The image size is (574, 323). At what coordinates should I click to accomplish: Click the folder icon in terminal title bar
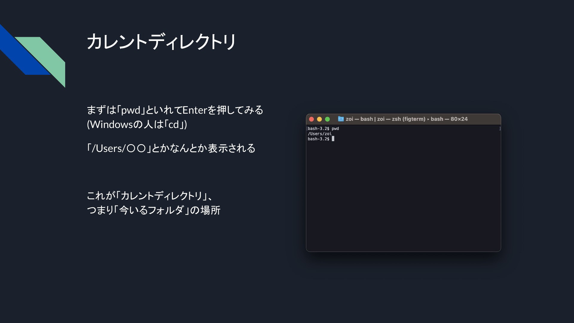click(341, 119)
